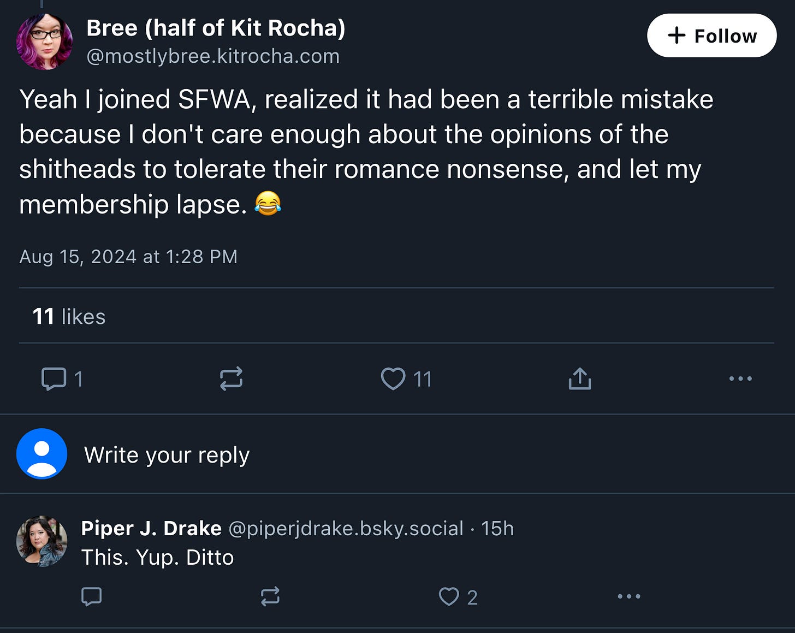Viewport: 795px width, 633px height.
Task: Repost Piper J. Drake's reply
Action: coord(270,596)
